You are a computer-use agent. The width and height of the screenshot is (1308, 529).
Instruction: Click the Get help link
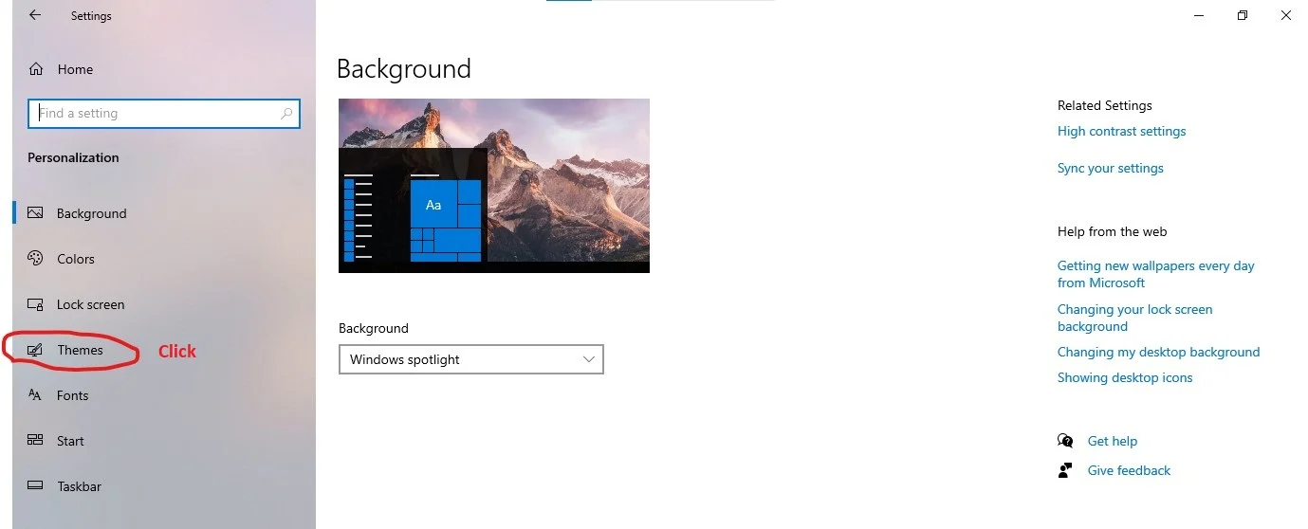(1112, 441)
